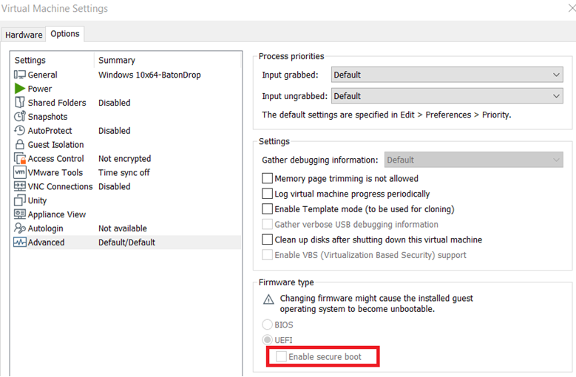
Task: Click the Snapshots clock icon
Action: [x=20, y=116]
